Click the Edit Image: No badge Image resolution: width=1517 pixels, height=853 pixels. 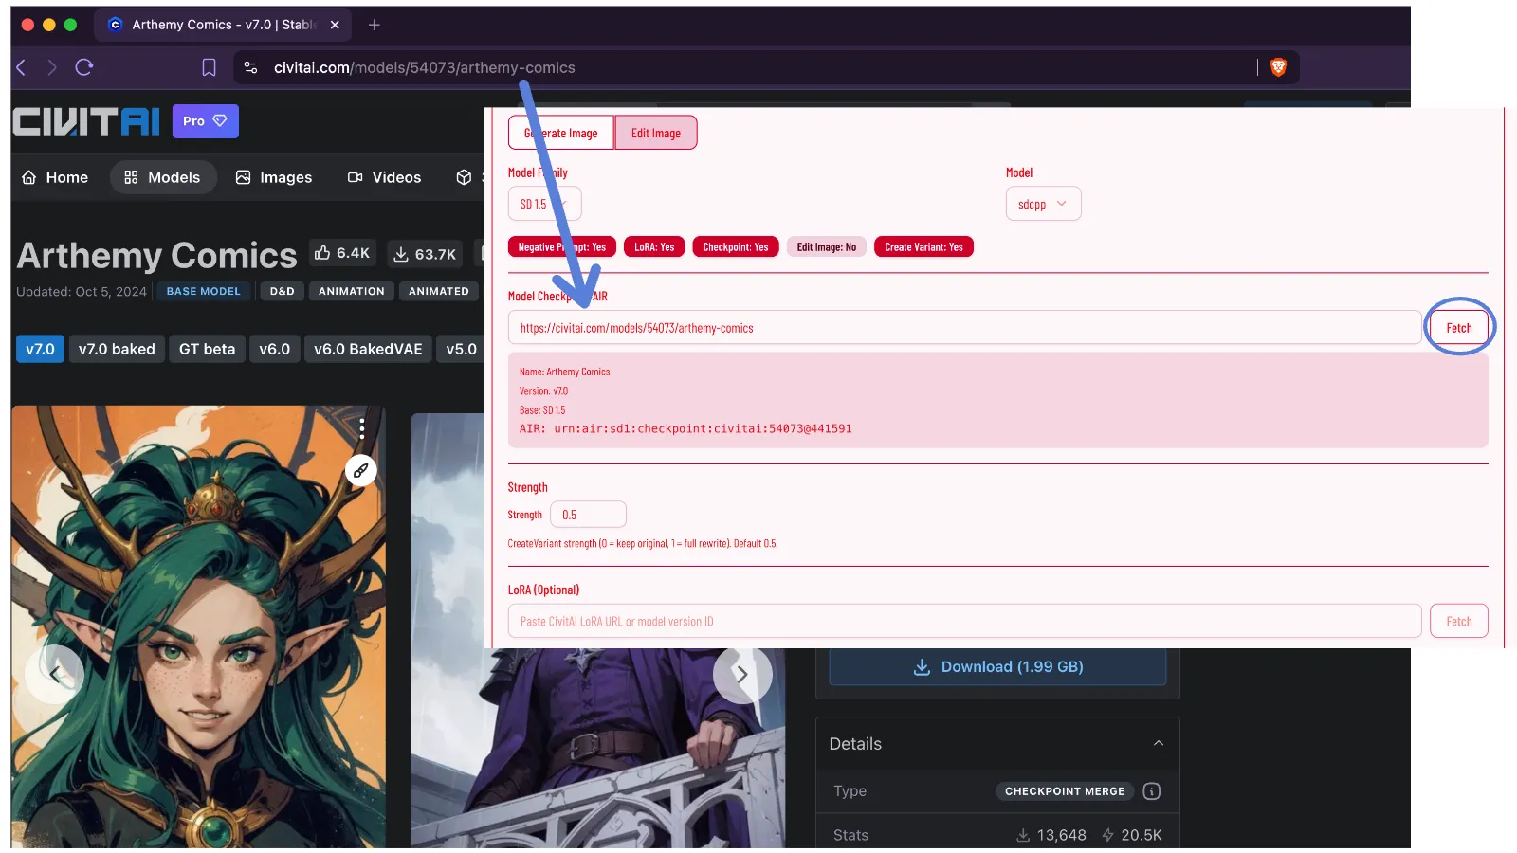827,247
